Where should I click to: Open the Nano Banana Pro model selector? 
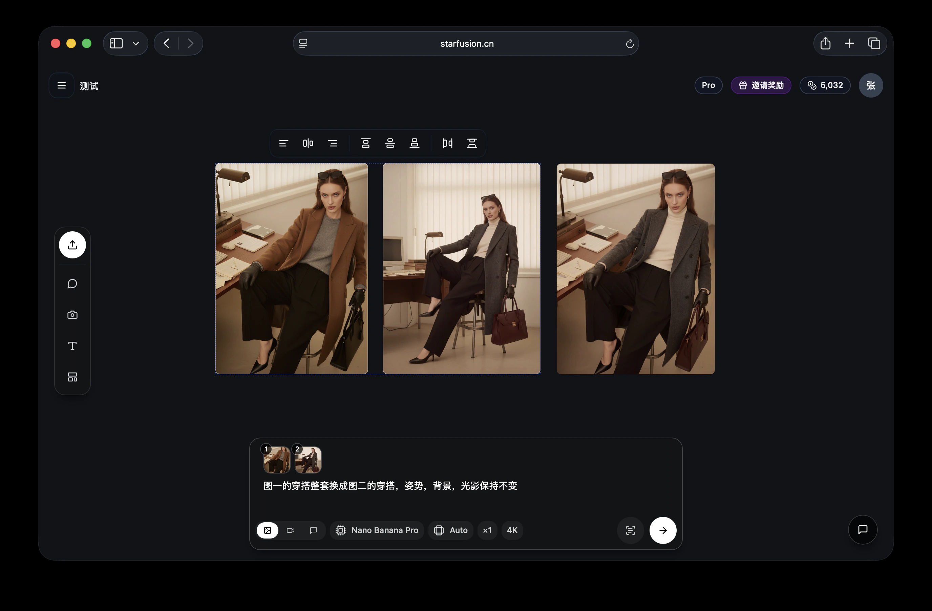(x=377, y=530)
